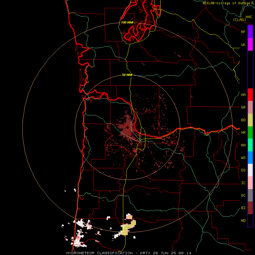
Task: Click the blue WS legend swatch
Action: 250,158
